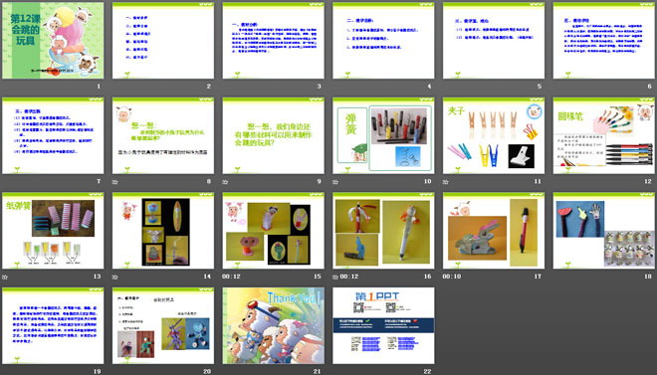The width and height of the screenshot is (657, 375).
Task: Click the animation star icon below slide 9
Action: (x=225, y=182)
